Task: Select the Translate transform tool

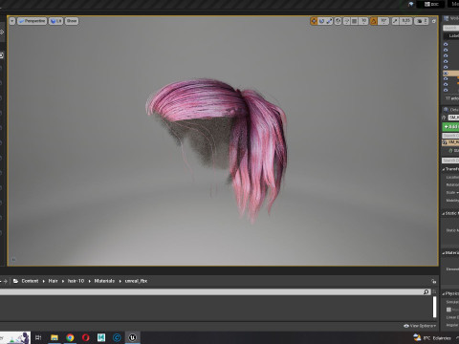Action: pos(314,21)
